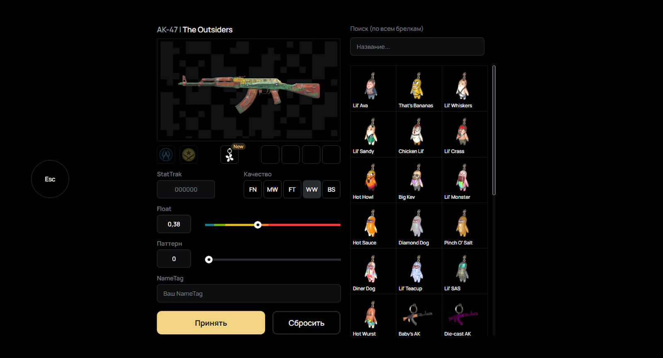663x358 pixels.
Task: Click the round Esc button
Action: click(50, 179)
